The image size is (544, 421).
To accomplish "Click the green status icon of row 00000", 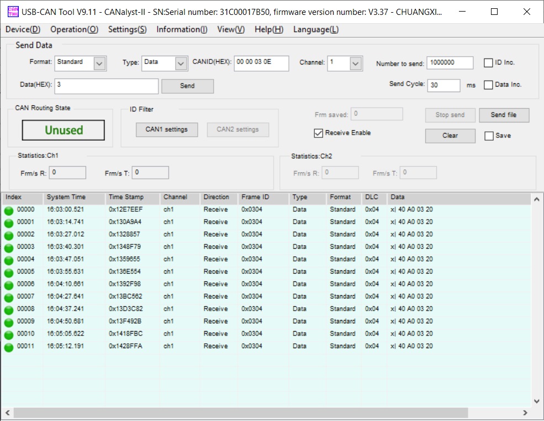I will tap(9, 210).
